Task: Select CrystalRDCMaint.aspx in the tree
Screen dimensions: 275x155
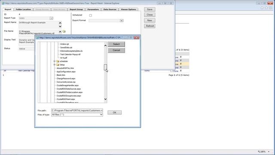Action: 66,99
